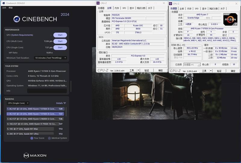The width and height of the screenshot is (241, 163).
Task: Start the CPU (Single Core) benchmark
Action: pos(60,48)
